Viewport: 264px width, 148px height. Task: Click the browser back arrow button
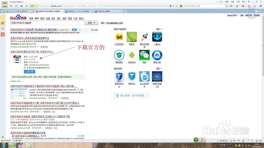tap(11, 6)
